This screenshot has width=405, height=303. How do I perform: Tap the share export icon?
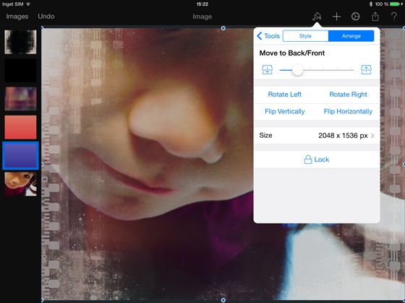pyautogui.click(x=375, y=17)
